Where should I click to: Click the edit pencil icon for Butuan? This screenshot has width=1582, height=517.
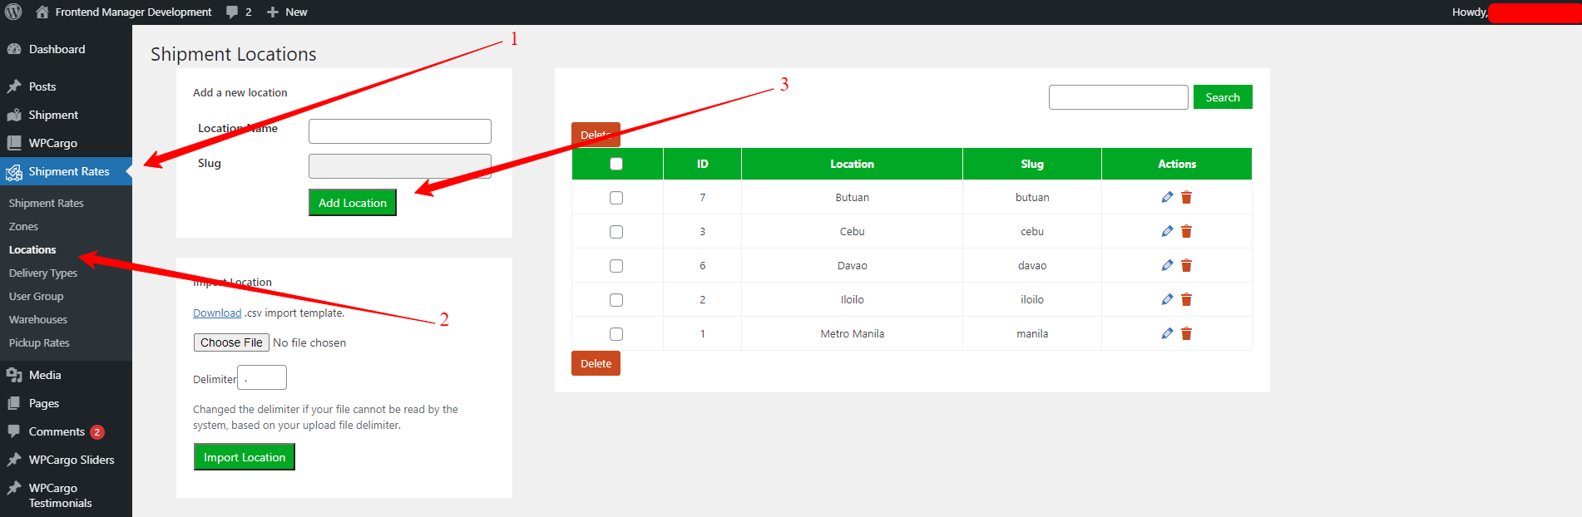pyautogui.click(x=1167, y=197)
